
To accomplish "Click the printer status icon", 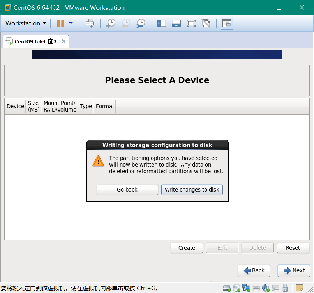I will click(256, 288).
